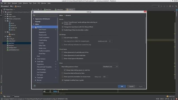Toggle Always keep trailing spaces on caret line
The height and width of the screenshot is (100, 178).
tap(65, 70)
